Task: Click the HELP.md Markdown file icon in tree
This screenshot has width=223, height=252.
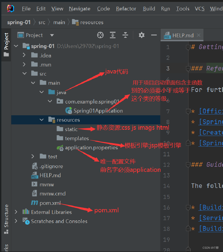Action: point(35,175)
